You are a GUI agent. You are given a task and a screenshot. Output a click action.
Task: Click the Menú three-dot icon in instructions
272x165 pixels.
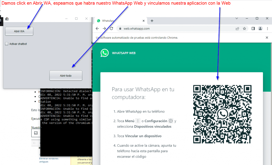click(138, 121)
